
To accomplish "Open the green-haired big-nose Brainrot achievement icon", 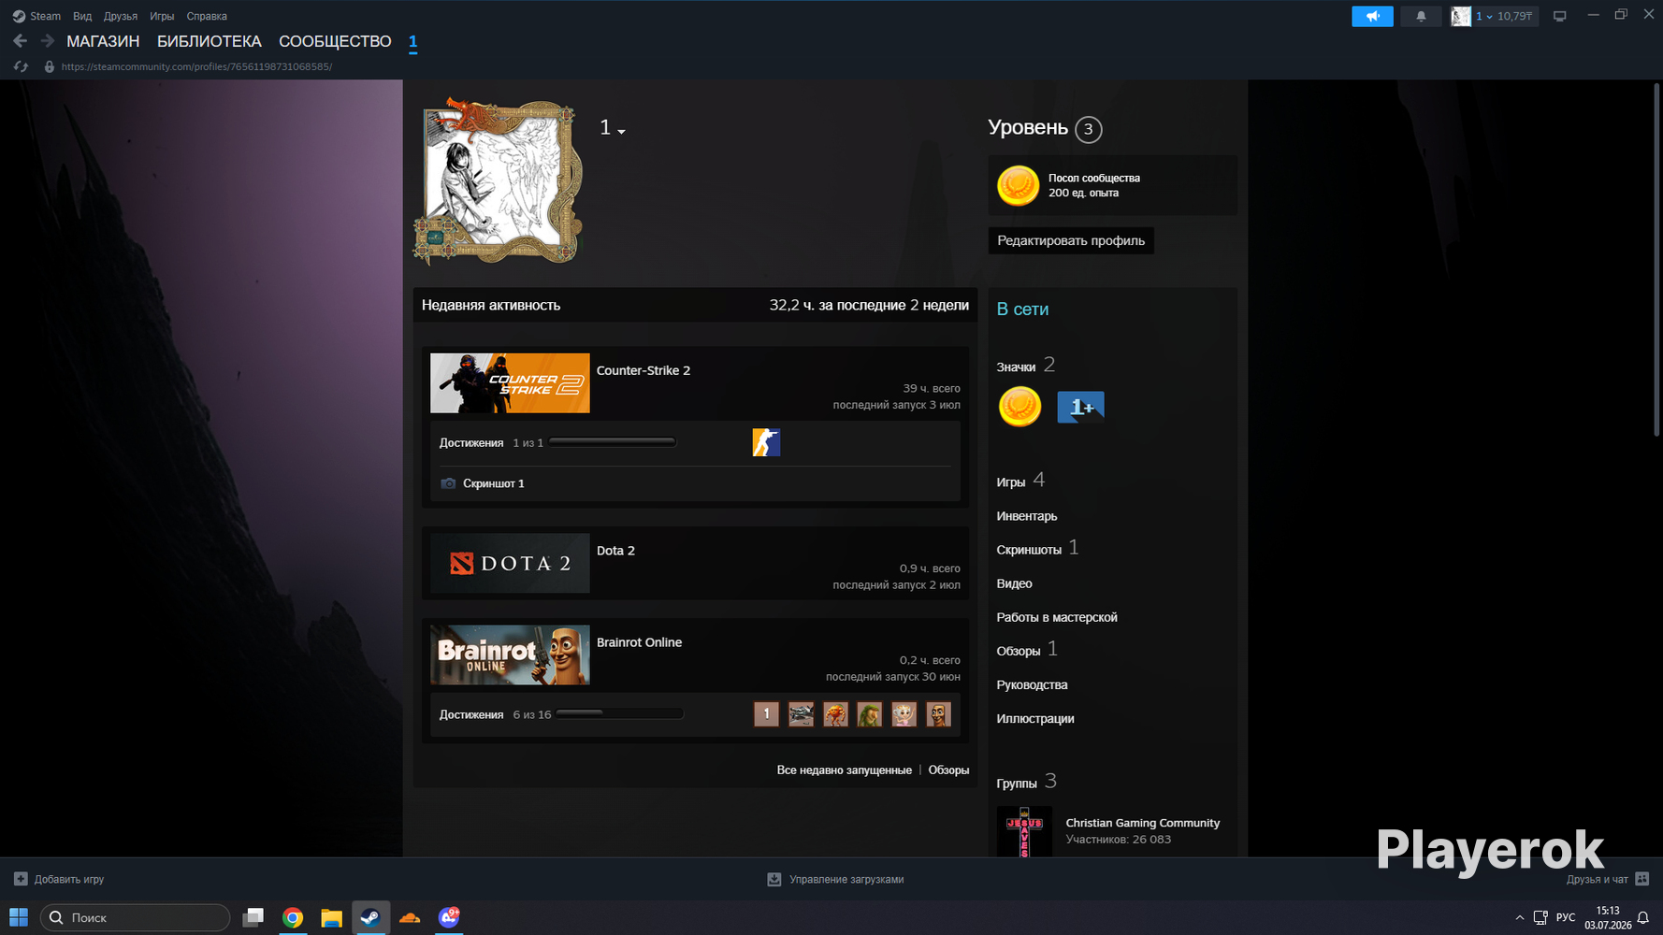I will [870, 714].
